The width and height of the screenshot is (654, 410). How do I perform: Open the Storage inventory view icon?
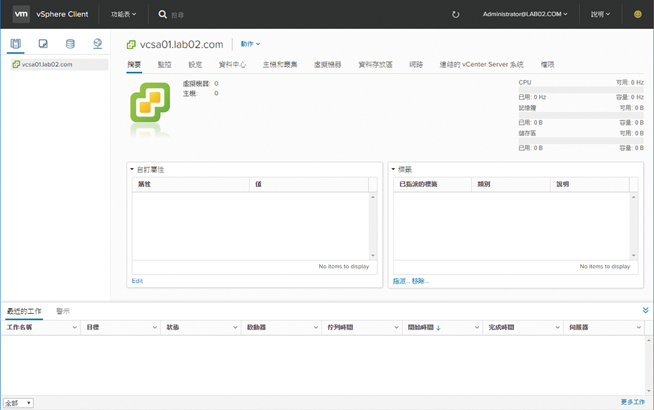click(x=70, y=43)
